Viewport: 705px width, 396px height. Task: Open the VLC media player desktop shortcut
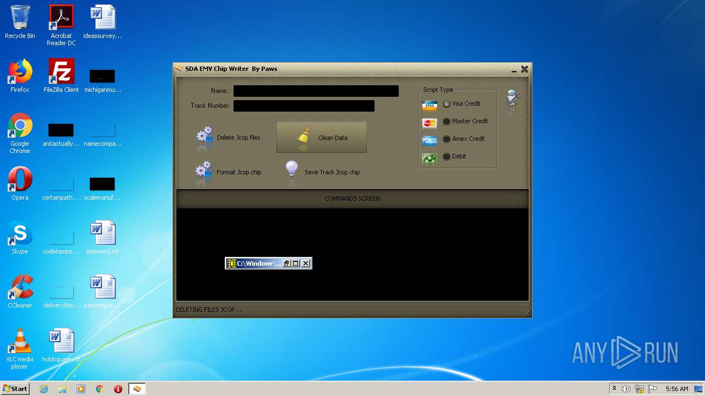tap(20, 349)
